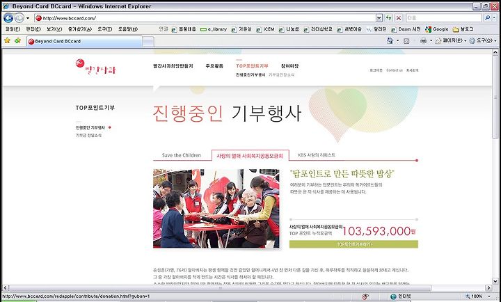Screen dimensions: 501x302
Task: Open the TOP포인트기부 nav item
Action: click(x=252, y=66)
